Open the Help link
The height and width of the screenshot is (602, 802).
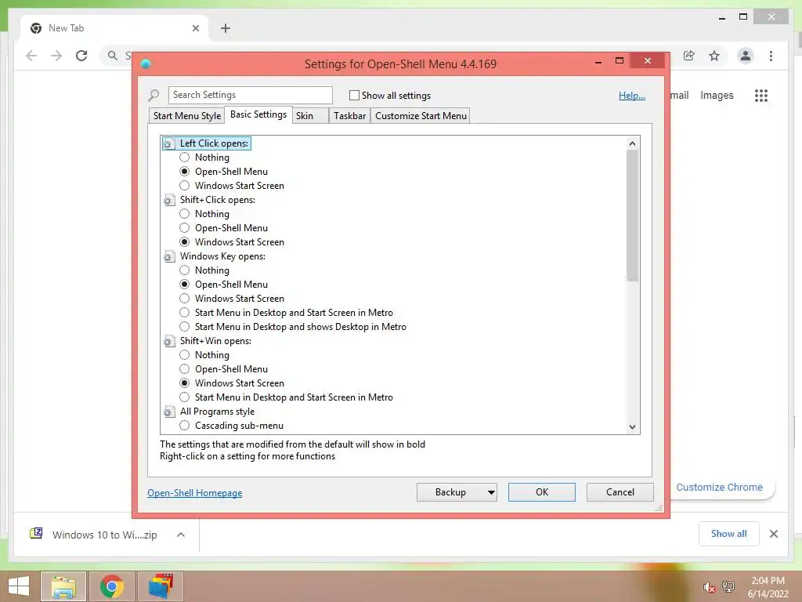pyautogui.click(x=632, y=95)
